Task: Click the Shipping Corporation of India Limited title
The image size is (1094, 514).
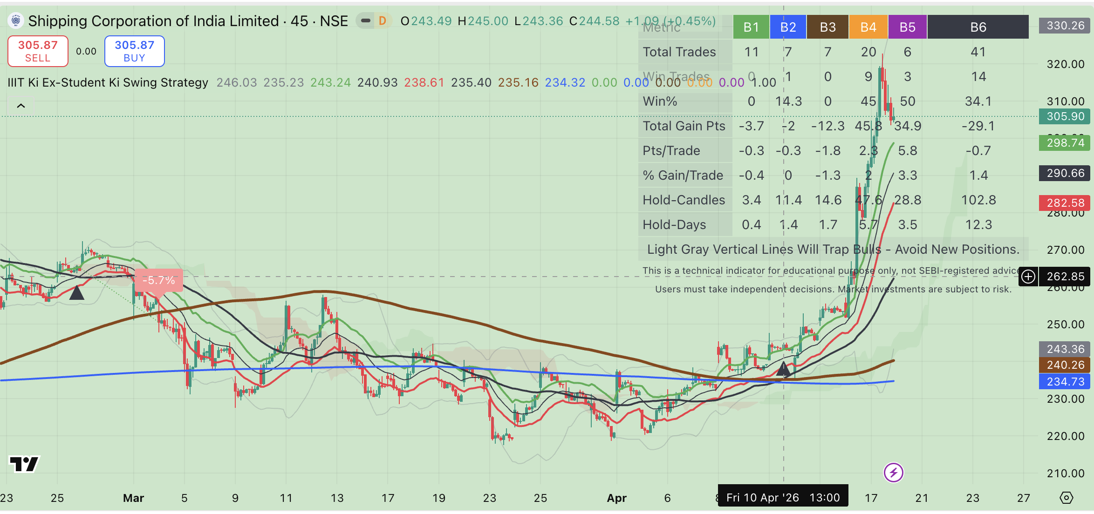Action: pyautogui.click(x=153, y=21)
